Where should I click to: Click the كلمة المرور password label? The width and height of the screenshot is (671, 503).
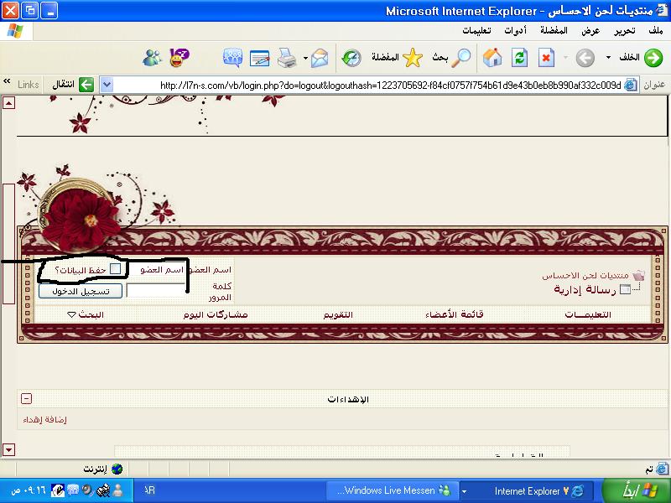221,291
